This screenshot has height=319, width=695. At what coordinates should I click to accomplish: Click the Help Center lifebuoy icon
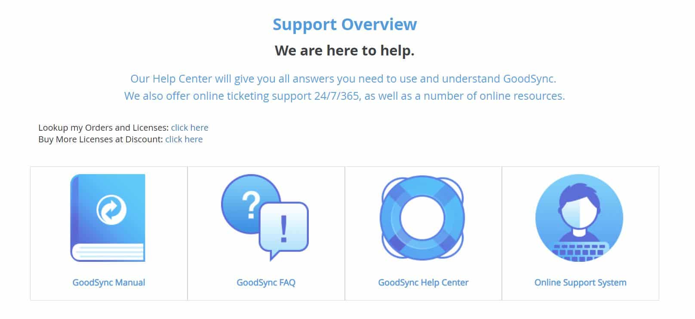pyautogui.click(x=422, y=218)
